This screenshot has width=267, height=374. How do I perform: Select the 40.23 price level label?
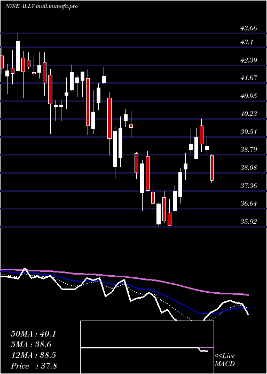pos(249,113)
